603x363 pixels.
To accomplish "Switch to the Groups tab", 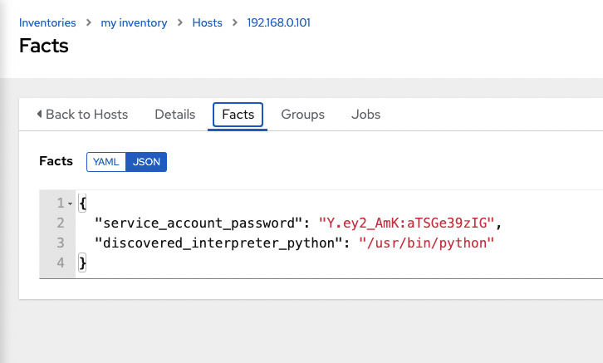I will click(x=302, y=114).
